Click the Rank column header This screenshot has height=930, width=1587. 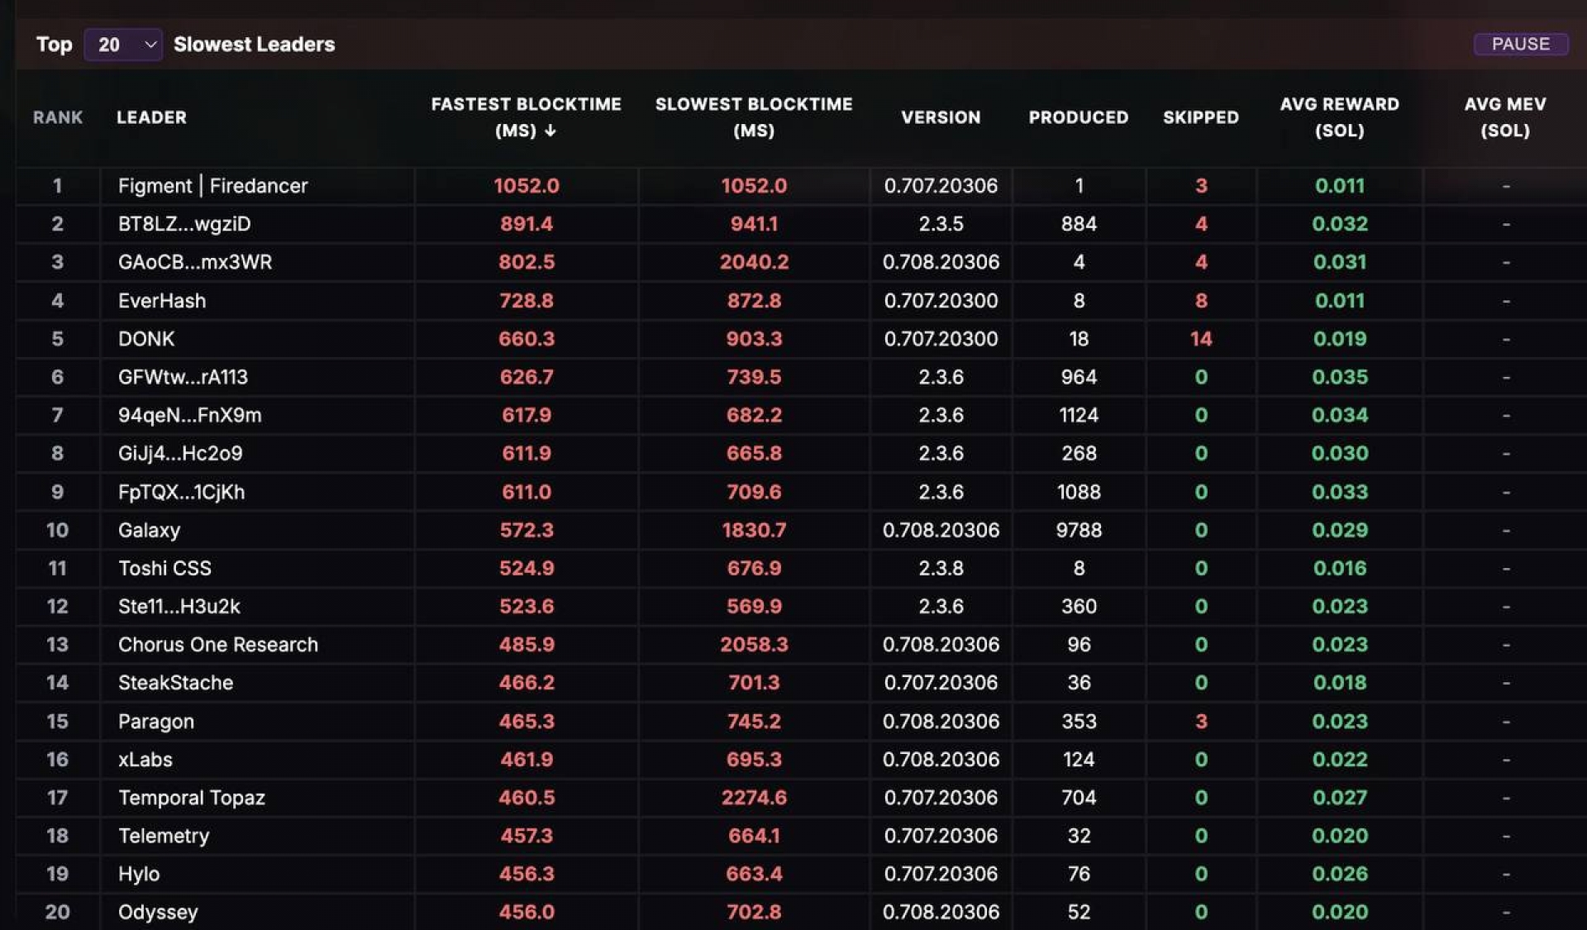(x=57, y=117)
